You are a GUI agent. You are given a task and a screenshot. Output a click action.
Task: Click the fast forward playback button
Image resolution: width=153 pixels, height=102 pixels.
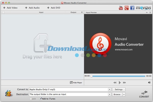click(x=124, y=83)
